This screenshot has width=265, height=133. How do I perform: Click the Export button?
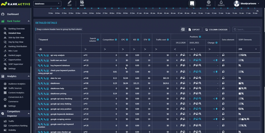pos(194,29)
